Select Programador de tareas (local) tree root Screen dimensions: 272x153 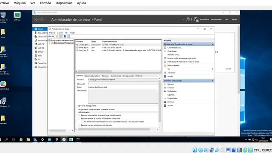pyautogui.click(x=61, y=40)
